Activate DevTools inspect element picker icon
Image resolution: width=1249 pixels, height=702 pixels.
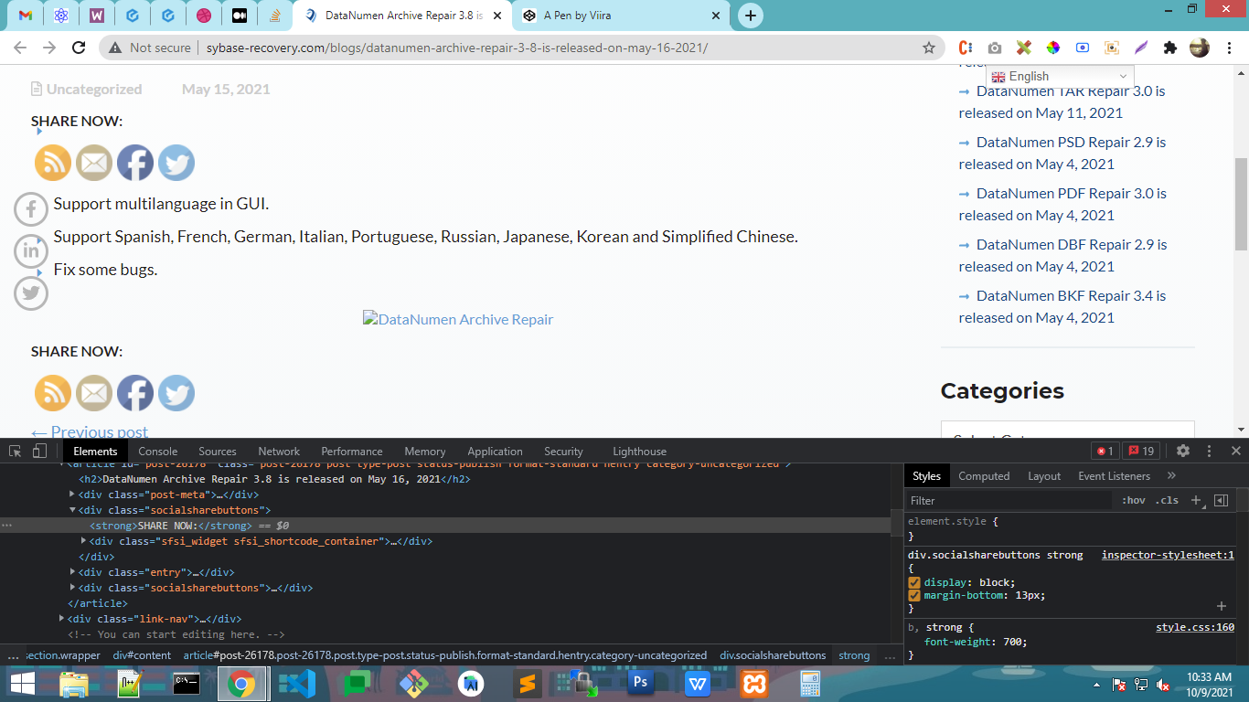click(16, 451)
